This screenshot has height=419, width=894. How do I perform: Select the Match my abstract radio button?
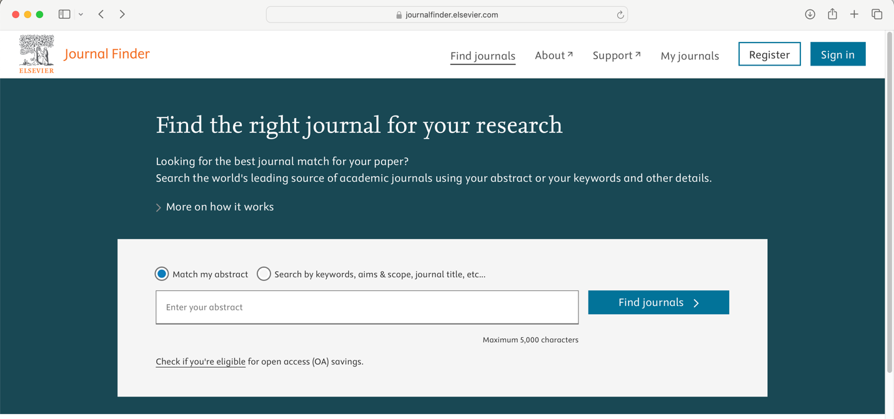pos(162,274)
